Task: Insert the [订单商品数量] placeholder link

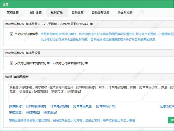Action: 83,106
